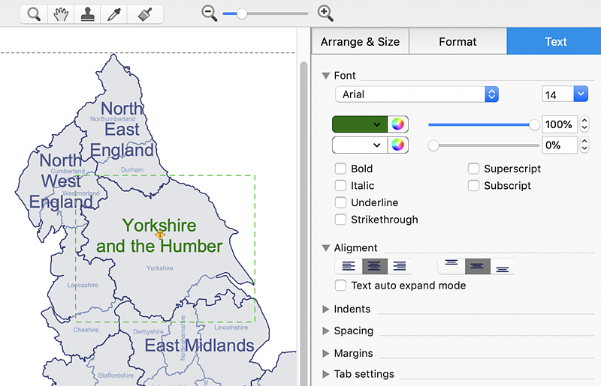Image resolution: width=601 pixels, height=386 pixels.
Task: Select the stamp tool
Action: pos(87,13)
